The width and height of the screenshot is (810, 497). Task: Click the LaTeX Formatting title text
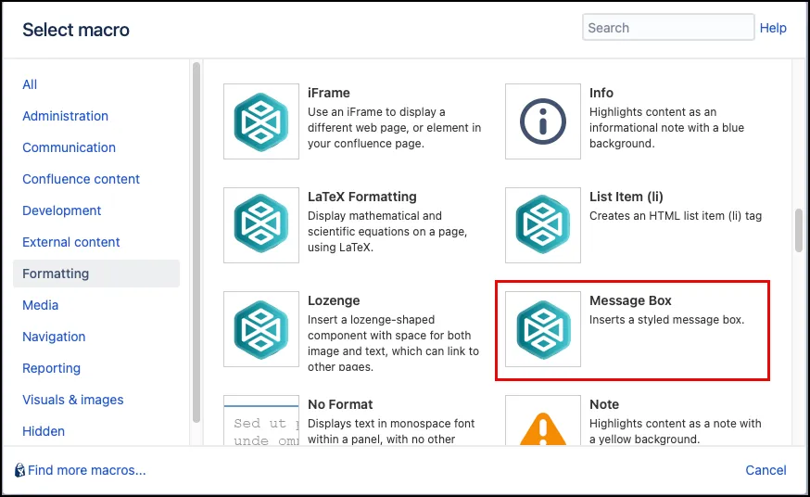(362, 197)
